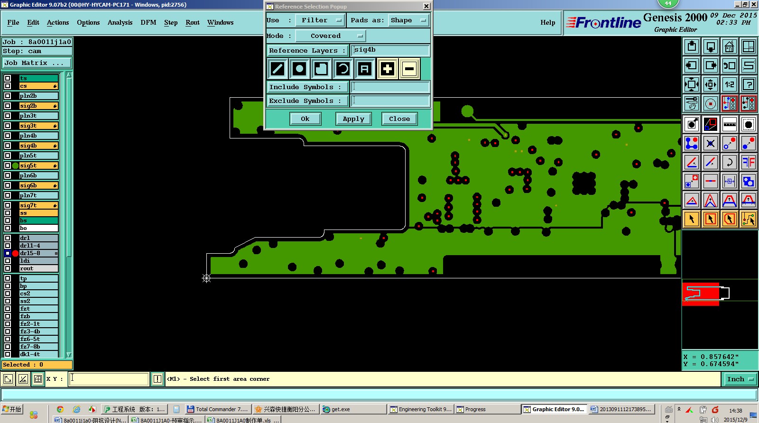Viewport: 759px width, 423px height.
Task: Toggle the positive polarity plus icon
Action: click(x=388, y=69)
